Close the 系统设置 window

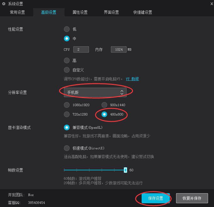(x=211, y=4)
